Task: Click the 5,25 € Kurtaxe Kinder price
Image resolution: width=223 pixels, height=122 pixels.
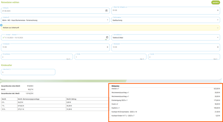Action: [x=218, y=116]
